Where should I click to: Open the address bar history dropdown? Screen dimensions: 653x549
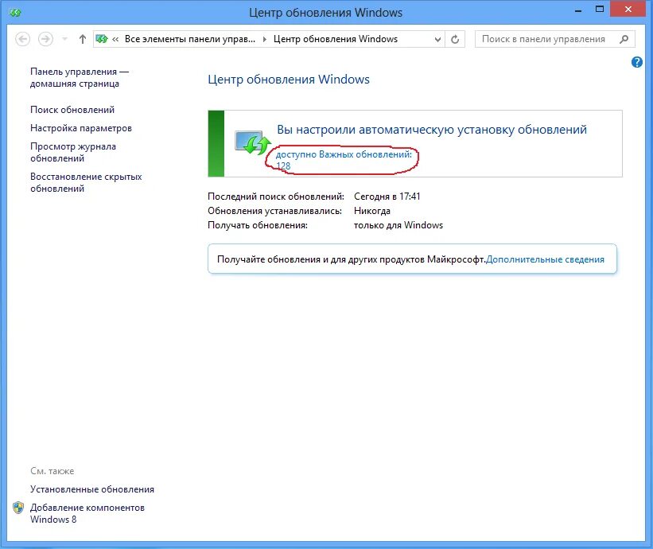pyautogui.click(x=437, y=40)
